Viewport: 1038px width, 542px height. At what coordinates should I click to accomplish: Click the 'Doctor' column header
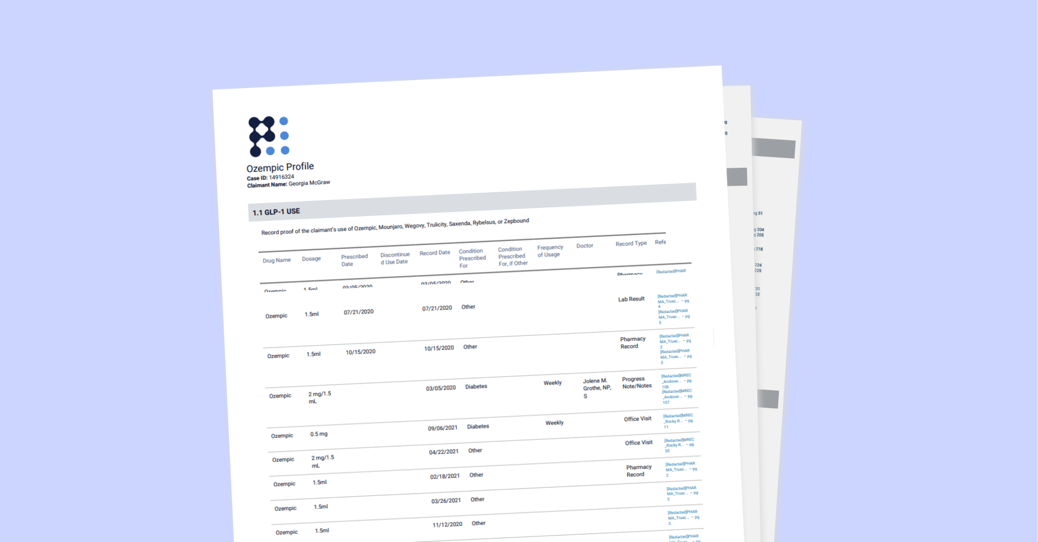[x=585, y=246]
